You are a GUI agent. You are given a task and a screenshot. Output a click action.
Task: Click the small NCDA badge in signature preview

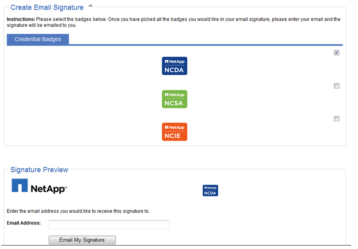210,190
